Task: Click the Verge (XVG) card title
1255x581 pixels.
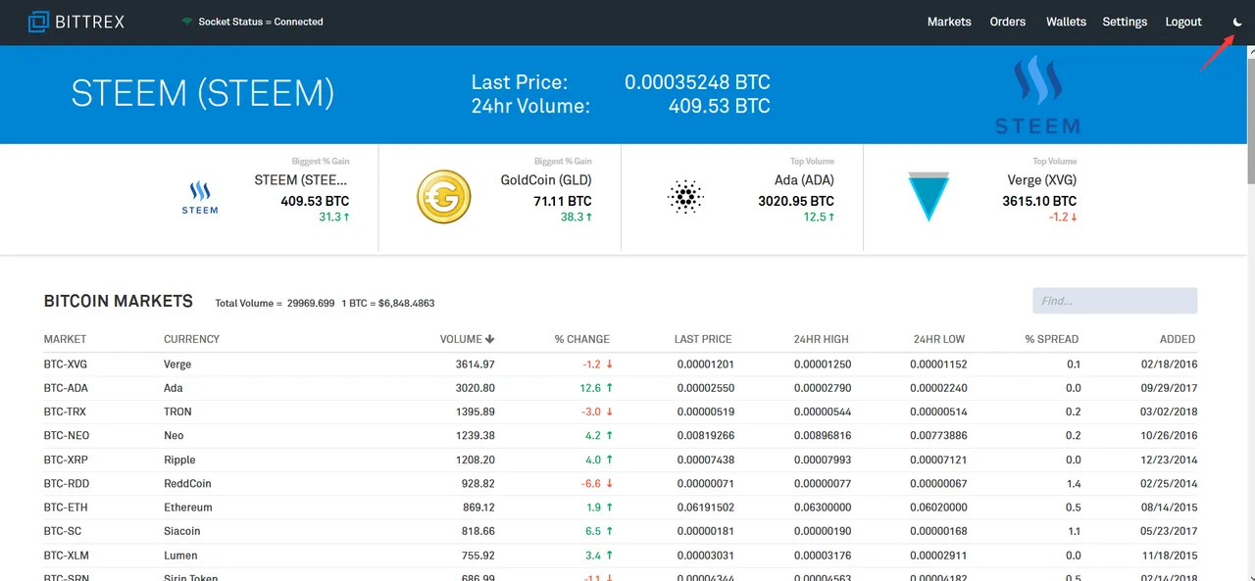Action: coord(1042,180)
